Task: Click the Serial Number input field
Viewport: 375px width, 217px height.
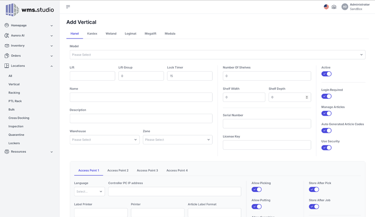Action: click(x=267, y=124)
